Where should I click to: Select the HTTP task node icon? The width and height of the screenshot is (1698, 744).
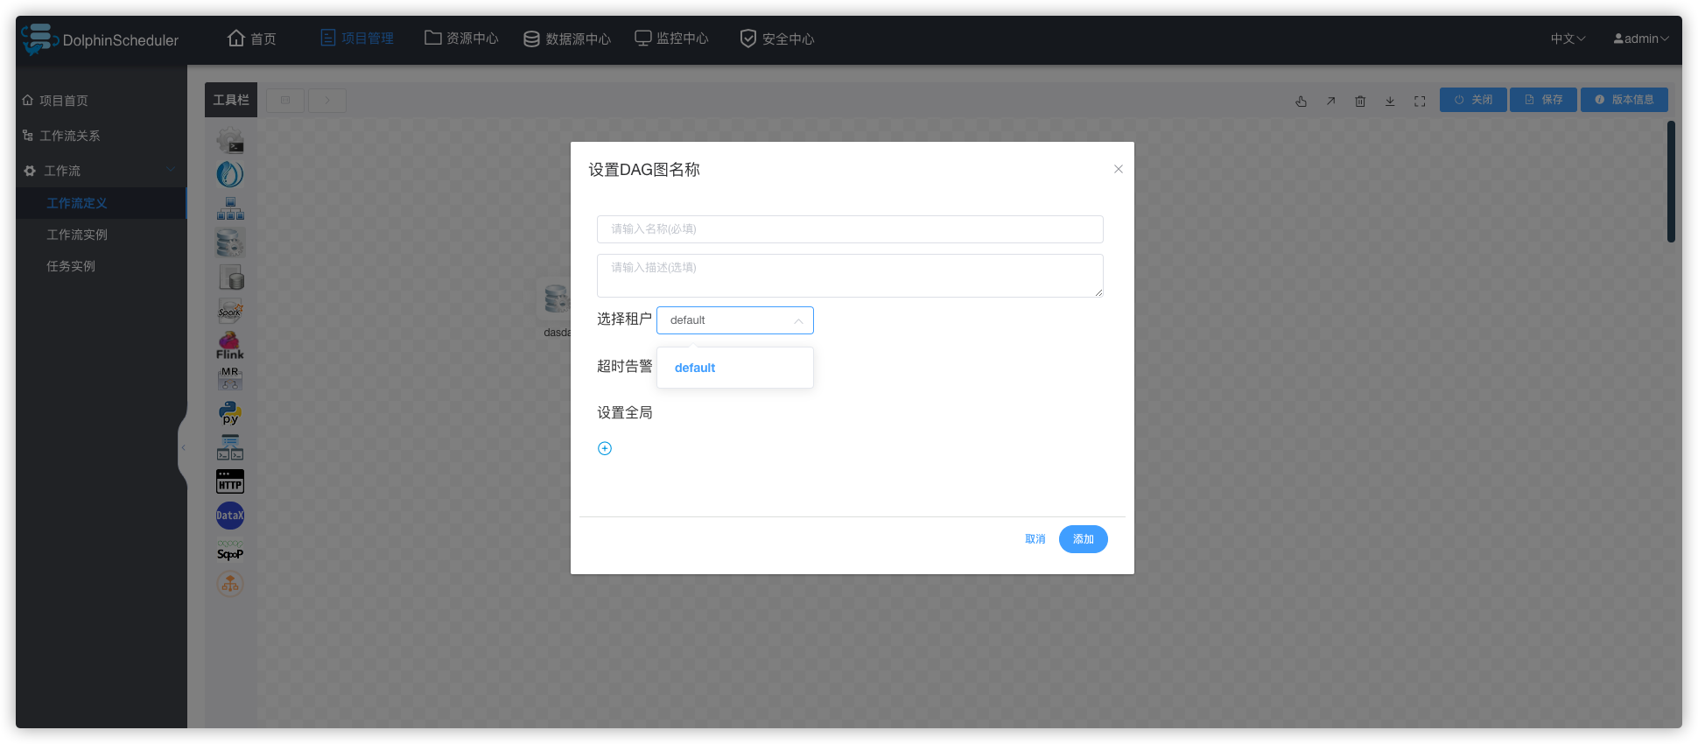tap(230, 481)
